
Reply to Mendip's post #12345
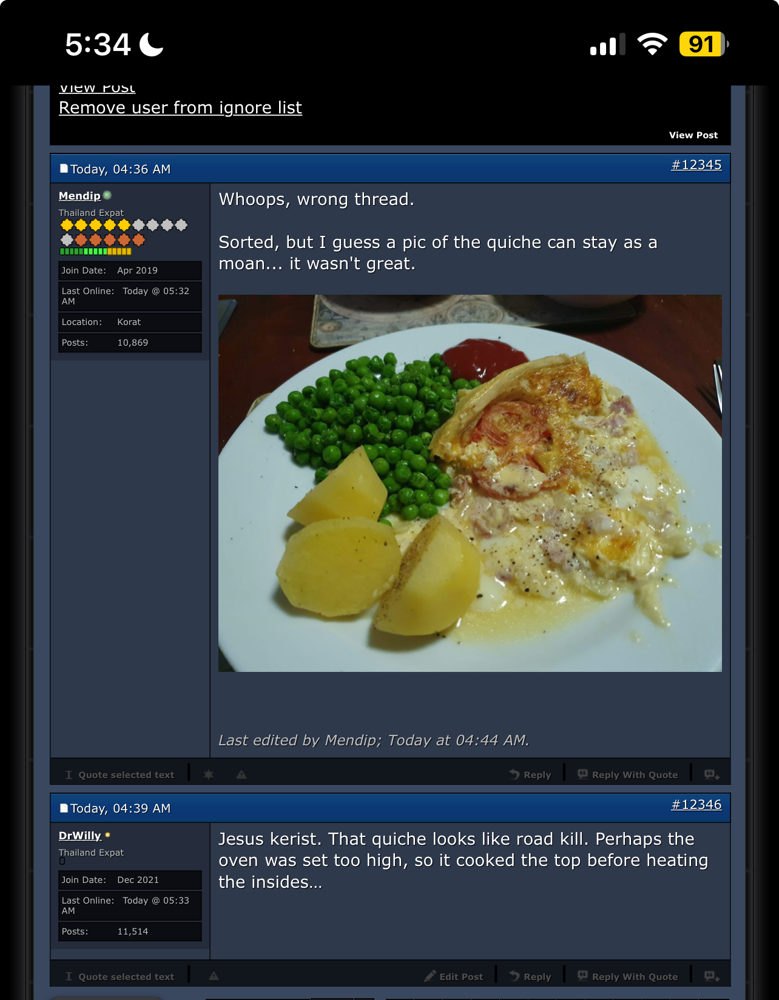pos(530,774)
